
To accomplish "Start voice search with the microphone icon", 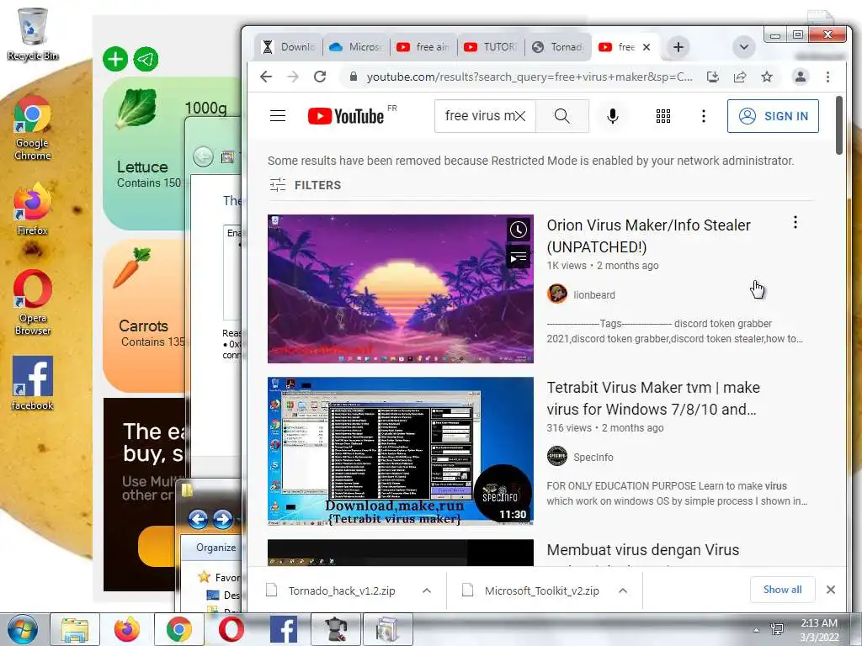I will pyautogui.click(x=613, y=116).
